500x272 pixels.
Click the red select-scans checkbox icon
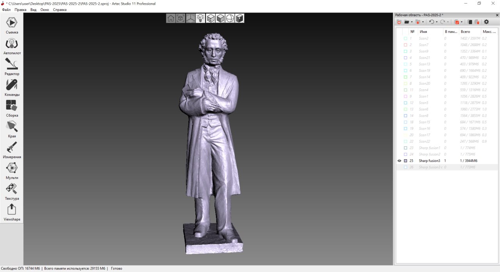[x=457, y=22]
